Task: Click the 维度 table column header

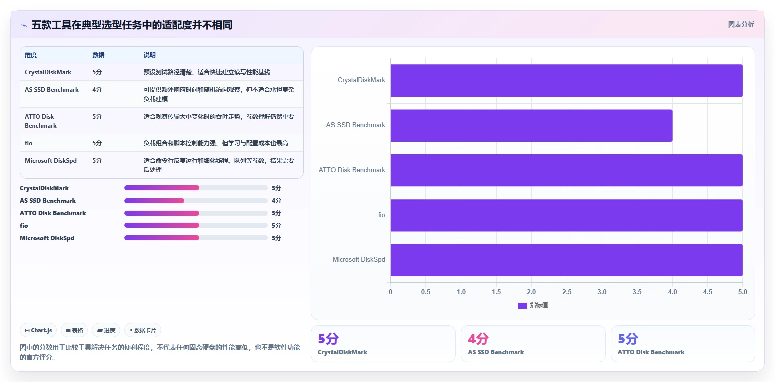Action: (31, 55)
